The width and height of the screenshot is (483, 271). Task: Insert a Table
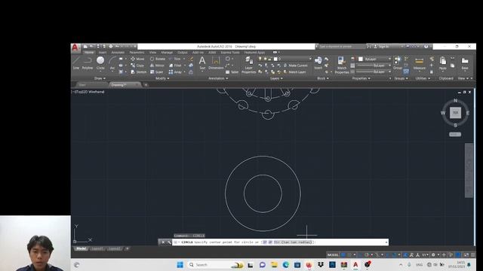pos(232,72)
